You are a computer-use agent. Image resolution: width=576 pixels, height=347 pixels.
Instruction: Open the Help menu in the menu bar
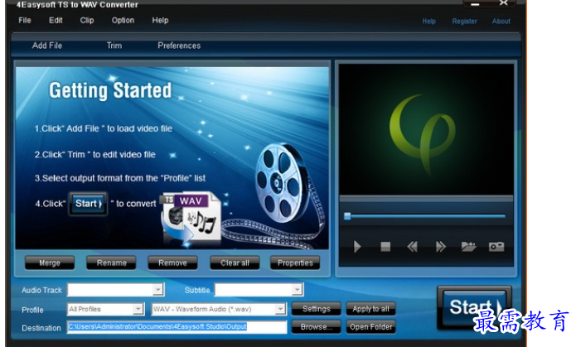[160, 20]
